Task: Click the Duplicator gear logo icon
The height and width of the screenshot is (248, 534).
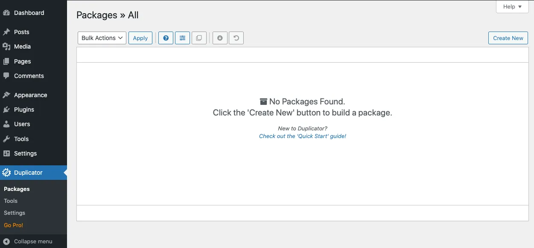Action: (6, 173)
